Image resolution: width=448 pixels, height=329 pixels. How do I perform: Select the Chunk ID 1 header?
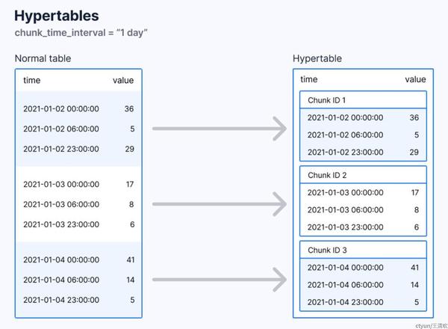click(x=327, y=100)
